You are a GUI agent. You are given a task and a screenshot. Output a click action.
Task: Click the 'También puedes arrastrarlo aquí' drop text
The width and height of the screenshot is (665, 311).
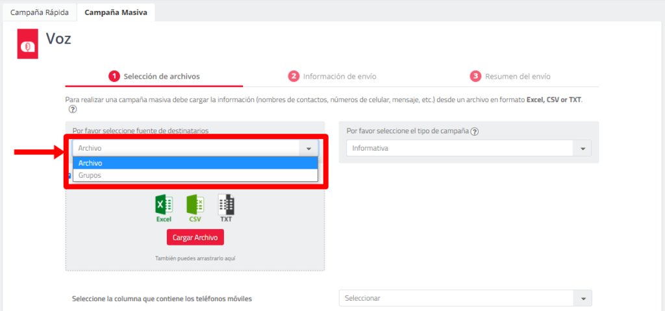195,258
